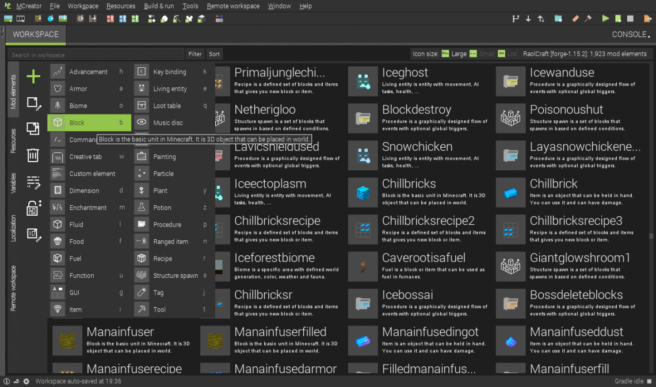
Task: Select the WORKSPACE tab
Action: point(36,35)
